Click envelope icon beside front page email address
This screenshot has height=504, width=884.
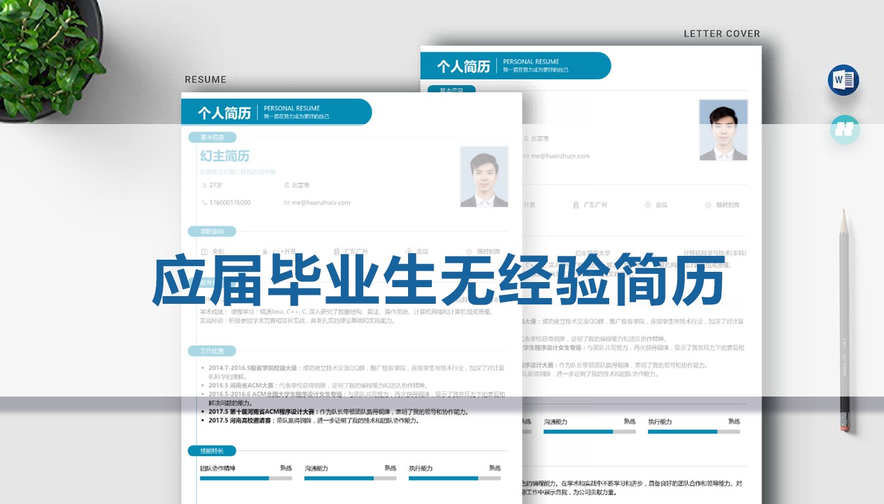pos(286,203)
